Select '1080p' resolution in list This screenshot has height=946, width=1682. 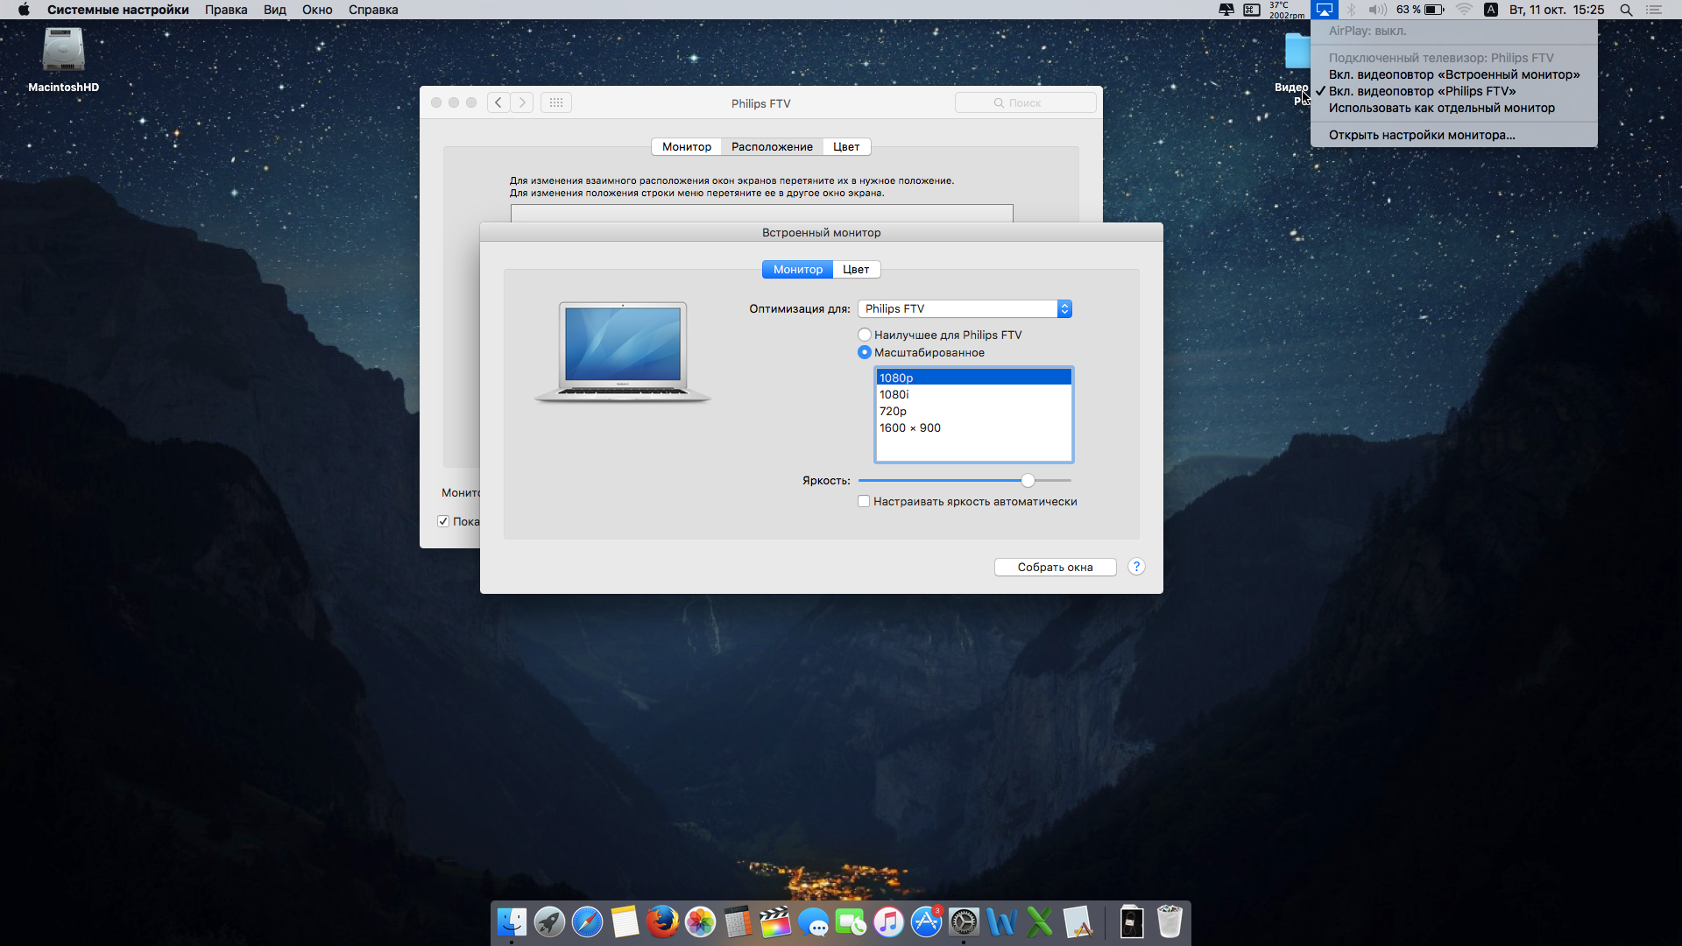click(x=973, y=378)
